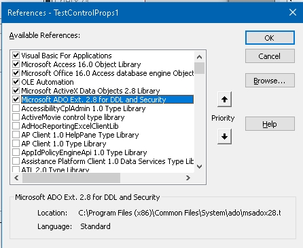Close the References dialog window
303x248 pixels.
pyautogui.click(x=293, y=12)
